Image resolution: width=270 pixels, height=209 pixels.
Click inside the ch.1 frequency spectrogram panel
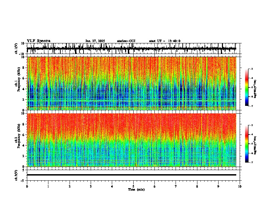(132, 83)
